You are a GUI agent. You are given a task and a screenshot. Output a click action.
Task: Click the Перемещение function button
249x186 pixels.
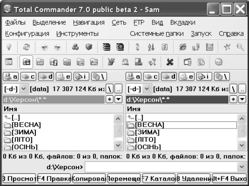pyautogui.click(x=124, y=179)
